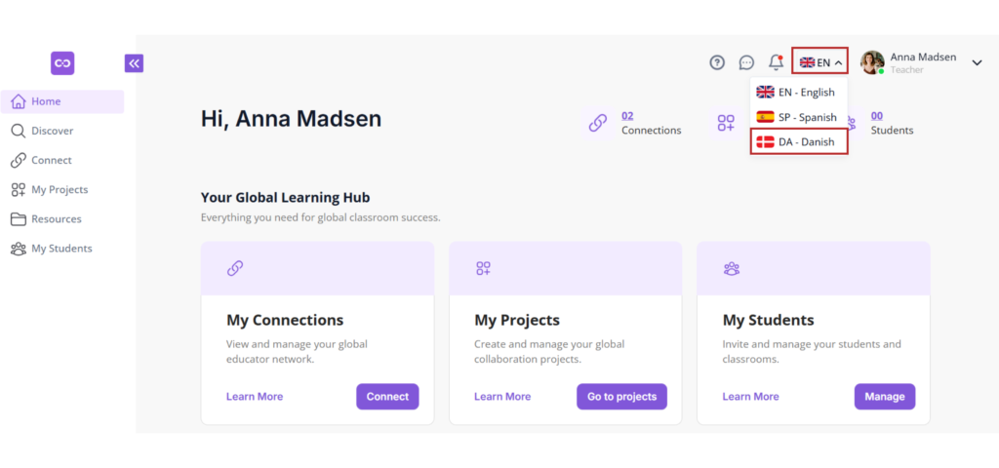Click the Connections link icon in stats
Screen dimensions: 999x468
[597, 123]
